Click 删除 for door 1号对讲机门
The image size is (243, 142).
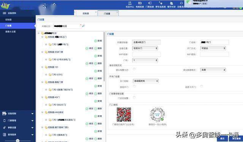click(x=98, y=63)
